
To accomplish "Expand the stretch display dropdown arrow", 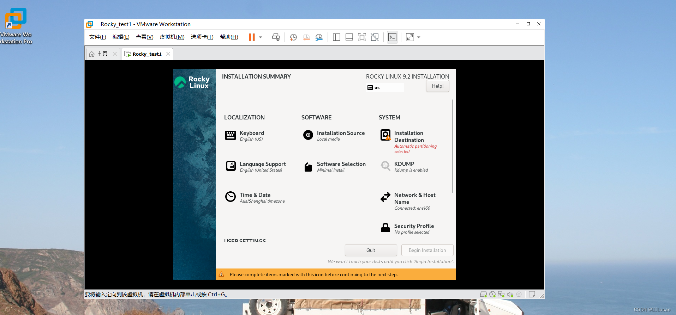I will [419, 37].
